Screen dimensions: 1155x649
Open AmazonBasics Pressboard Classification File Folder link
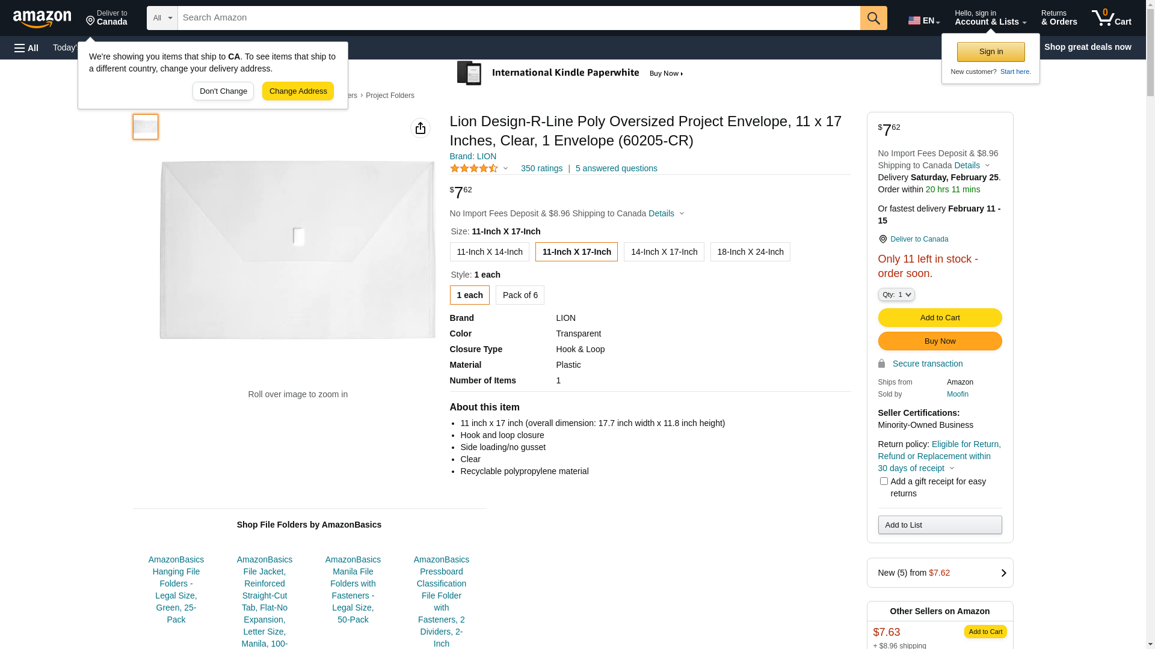[x=442, y=602]
